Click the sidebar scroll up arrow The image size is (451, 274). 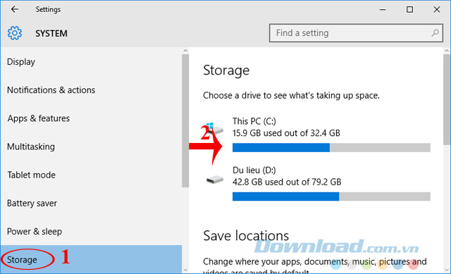(x=185, y=51)
